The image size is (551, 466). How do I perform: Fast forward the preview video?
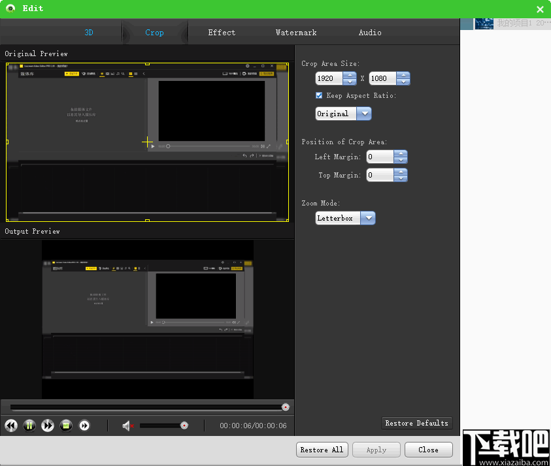pos(48,426)
